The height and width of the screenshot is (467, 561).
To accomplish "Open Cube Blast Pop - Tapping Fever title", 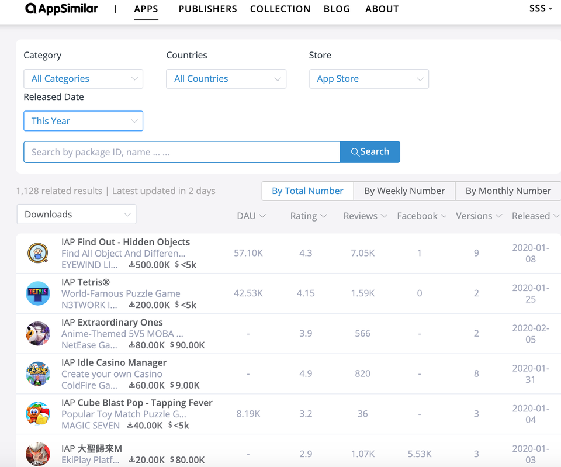I will (145, 403).
